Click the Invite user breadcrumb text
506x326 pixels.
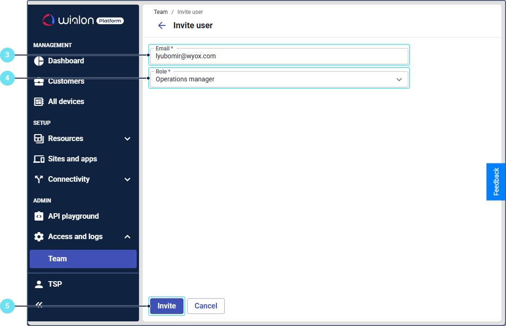pos(190,12)
